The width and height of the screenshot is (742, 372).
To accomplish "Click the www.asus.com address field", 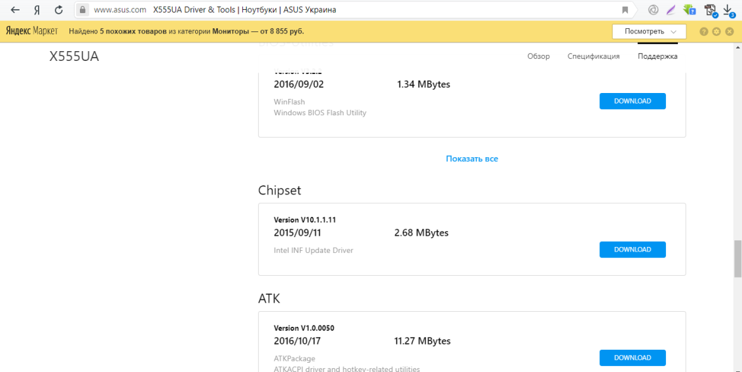I will point(120,10).
